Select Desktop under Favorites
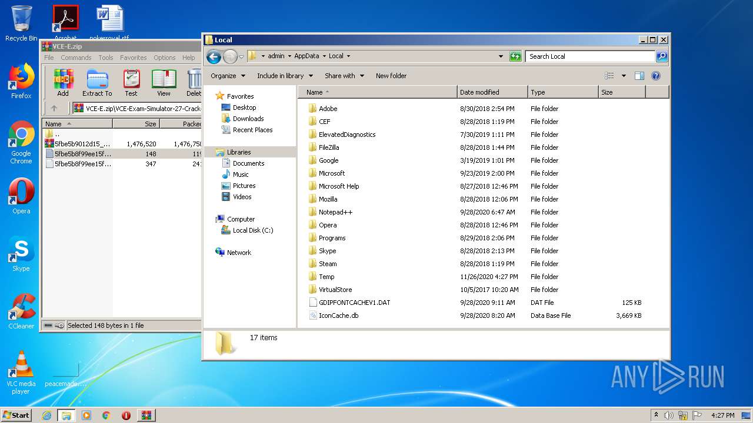This screenshot has width=753, height=423. [244, 108]
